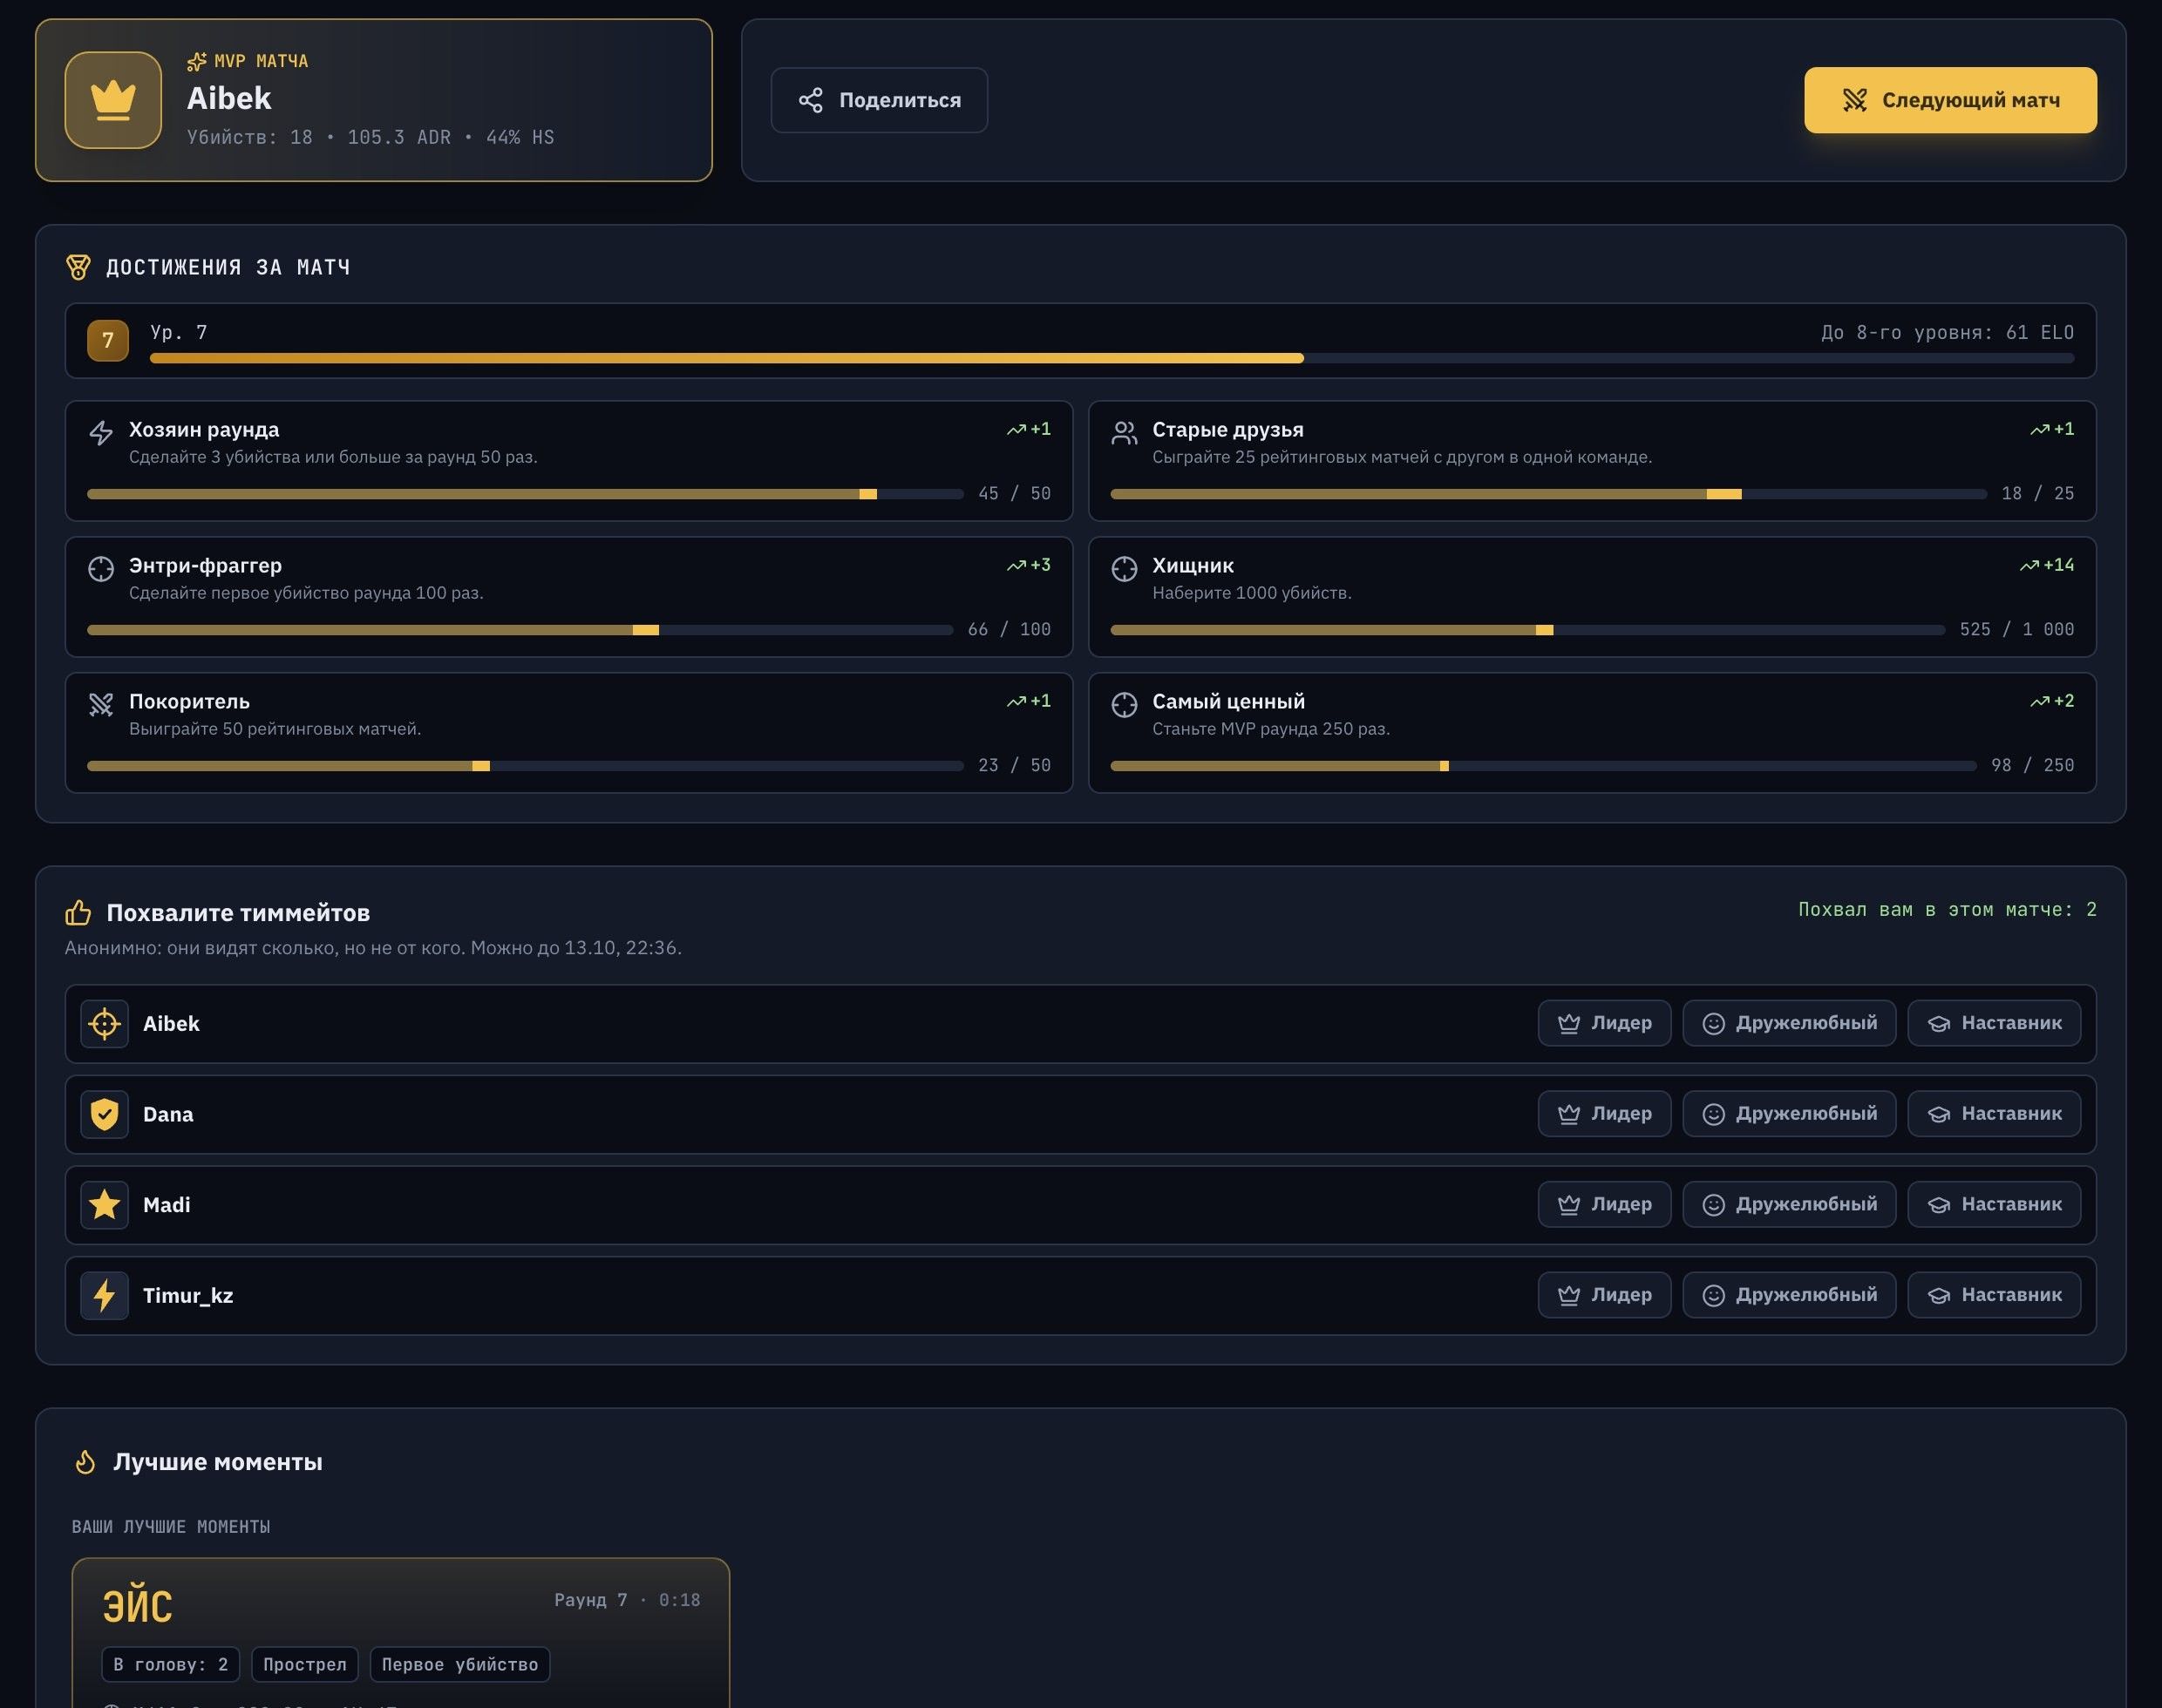This screenshot has height=1708, width=2162.
Task: Commend Madi as Дружелюбный
Action: pos(1789,1204)
